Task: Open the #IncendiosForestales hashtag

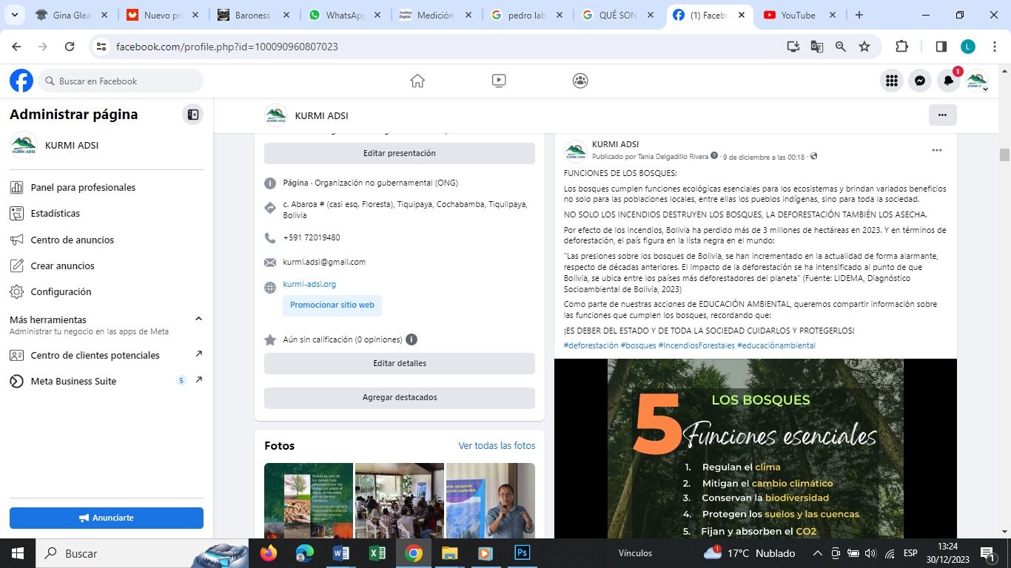Action: pyautogui.click(x=696, y=345)
